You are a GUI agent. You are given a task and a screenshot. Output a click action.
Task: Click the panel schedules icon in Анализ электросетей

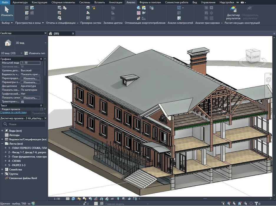pyautogui.click(x=179, y=8)
